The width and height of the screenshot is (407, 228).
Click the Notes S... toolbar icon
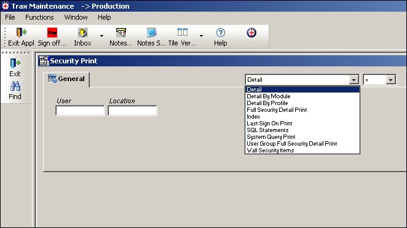click(152, 33)
